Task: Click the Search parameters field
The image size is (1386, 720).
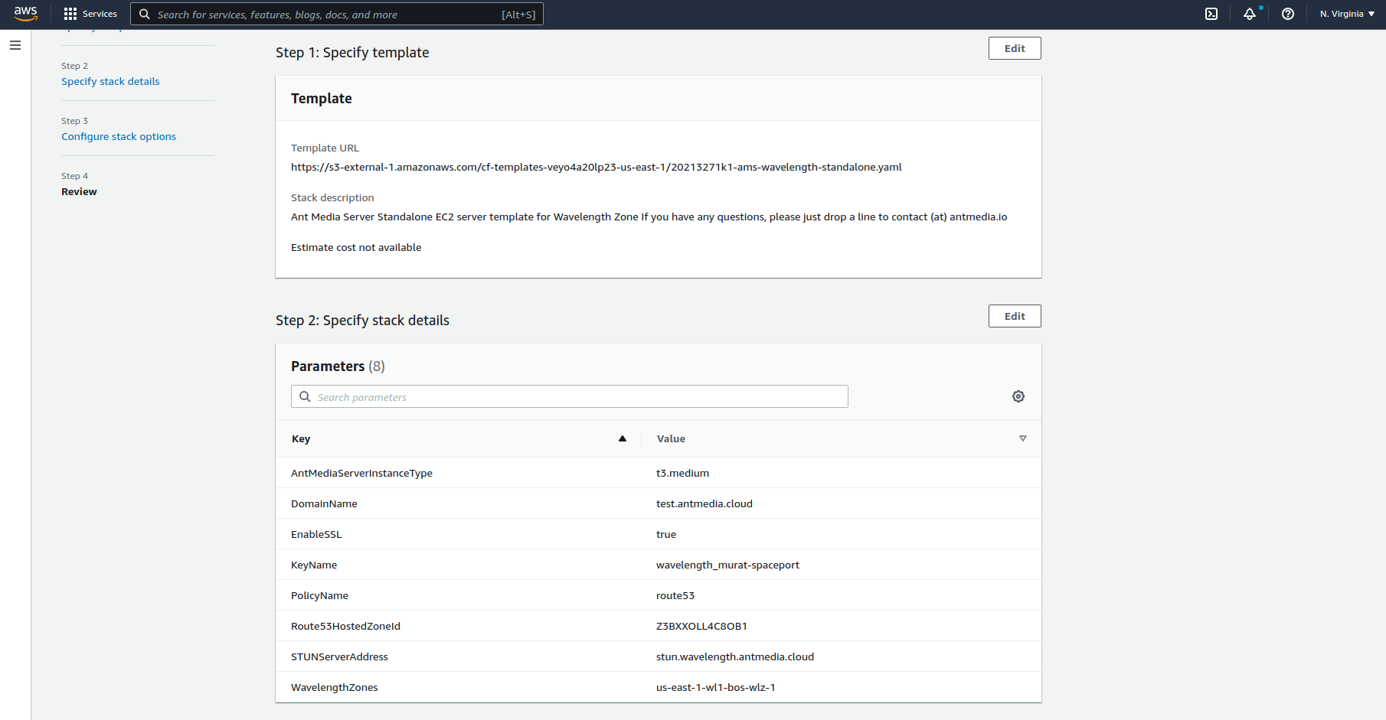Action: click(570, 396)
